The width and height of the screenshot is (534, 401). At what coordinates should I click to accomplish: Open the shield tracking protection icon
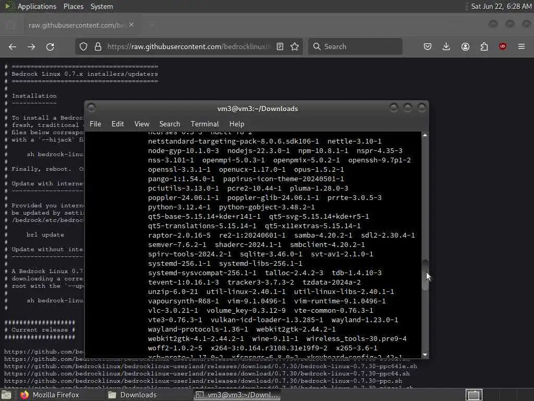(83, 46)
